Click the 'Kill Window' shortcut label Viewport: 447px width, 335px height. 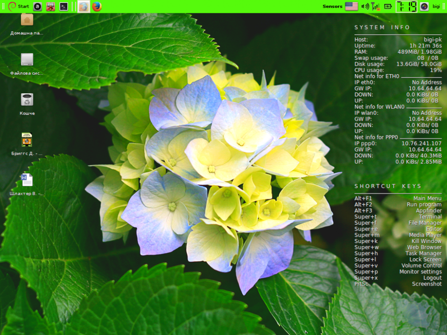pyautogui.click(x=427, y=241)
